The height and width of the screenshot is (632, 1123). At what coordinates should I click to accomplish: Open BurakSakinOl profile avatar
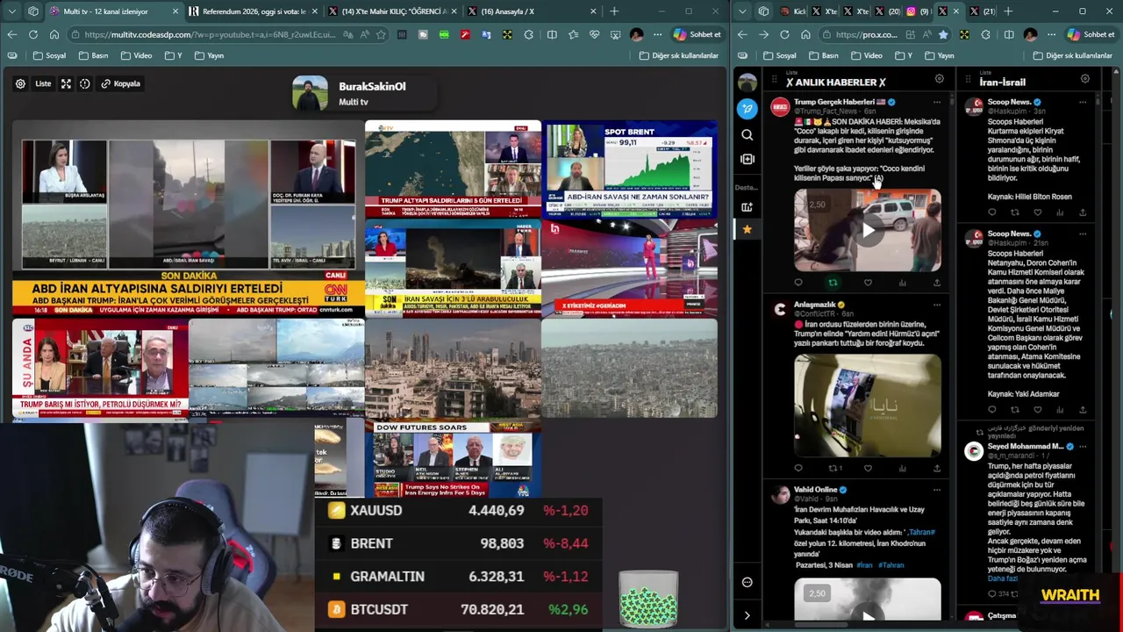310,93
